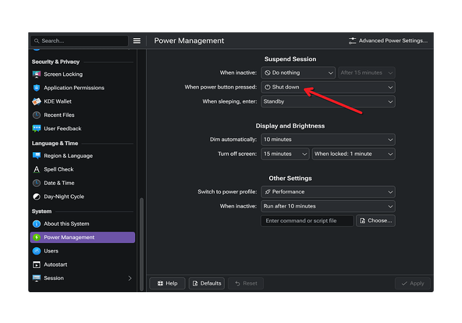This screenshot has width=462, height=323.
Task: Click the User Feedback speech bubble icon
Action: 37,129
